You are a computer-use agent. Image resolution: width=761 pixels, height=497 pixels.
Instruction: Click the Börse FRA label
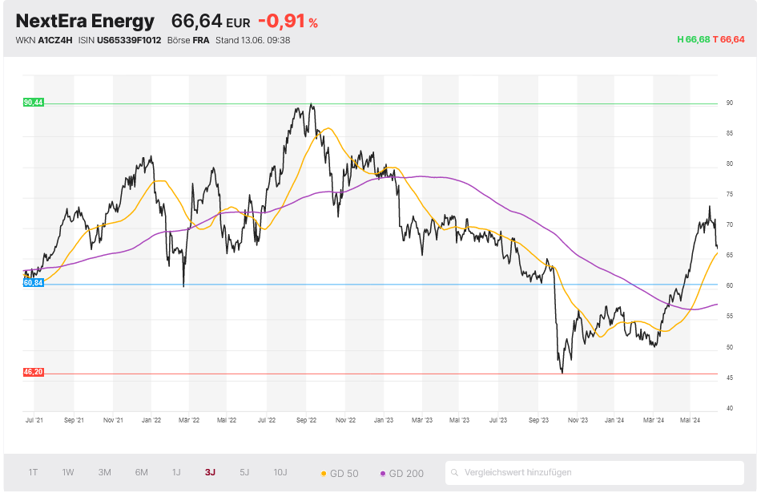[188, 40]
